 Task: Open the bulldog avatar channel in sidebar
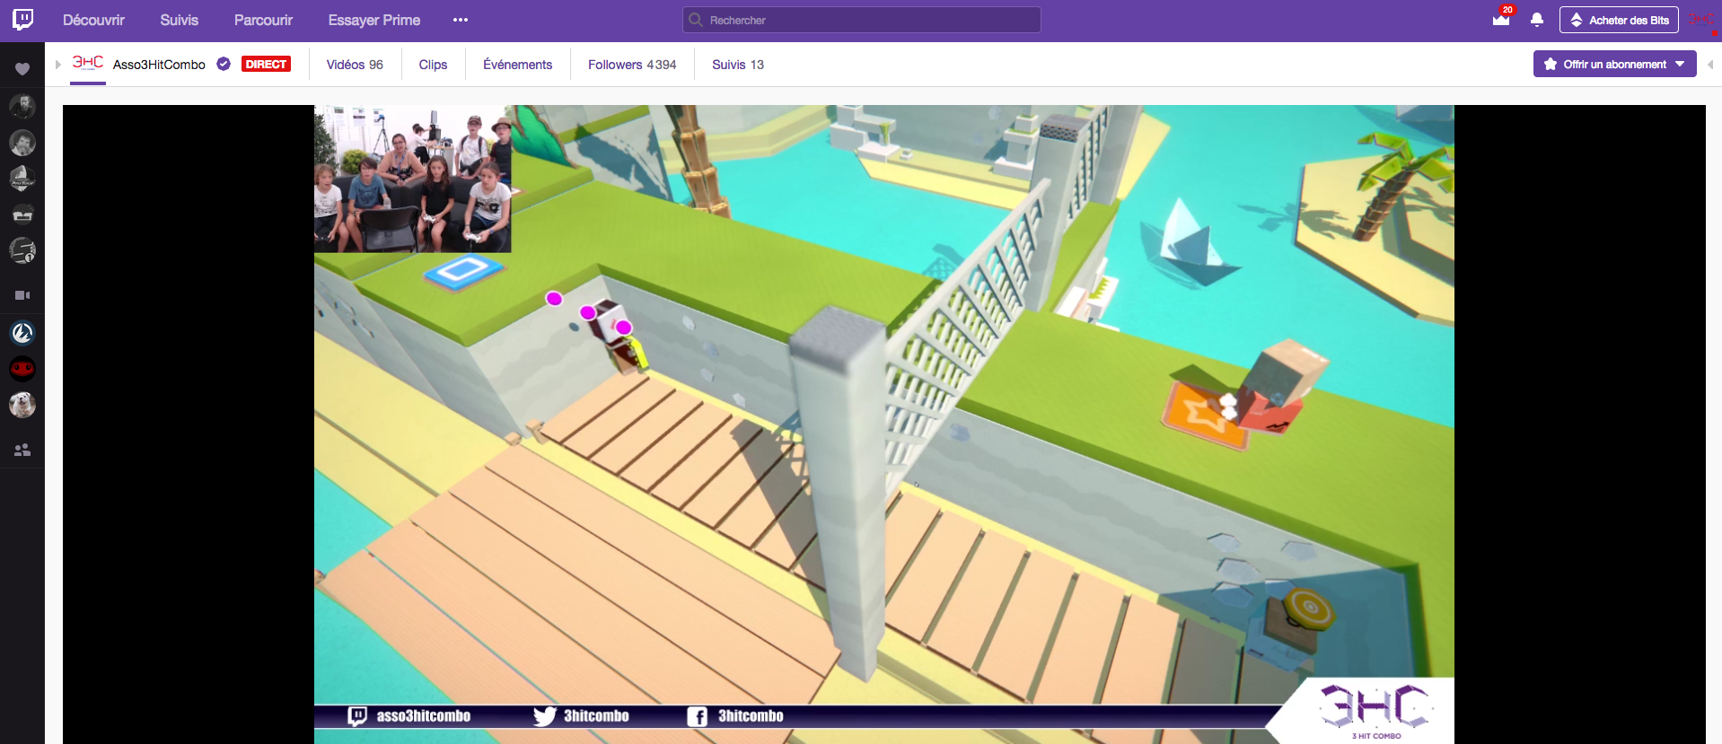[x=22, y=405]
